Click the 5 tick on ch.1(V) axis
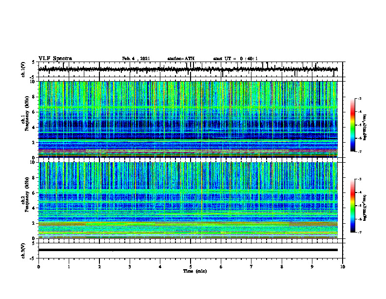Image resolution: width=386 pixels, height=299 pixels. click(34, 62)
